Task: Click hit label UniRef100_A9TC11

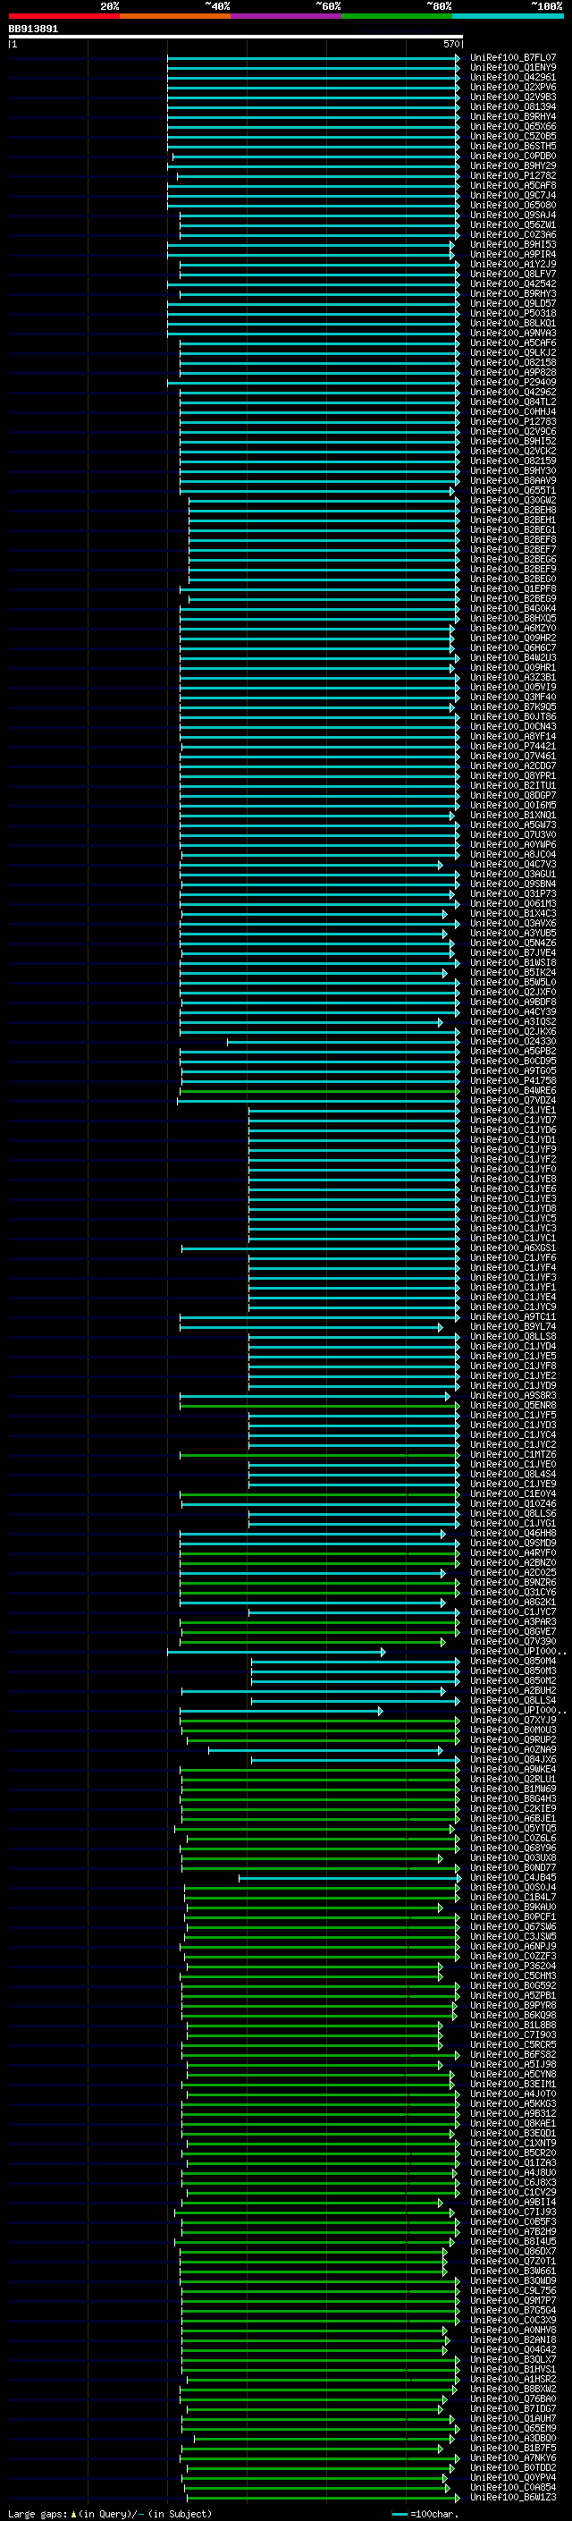Action: click(x=513, y=1317)
